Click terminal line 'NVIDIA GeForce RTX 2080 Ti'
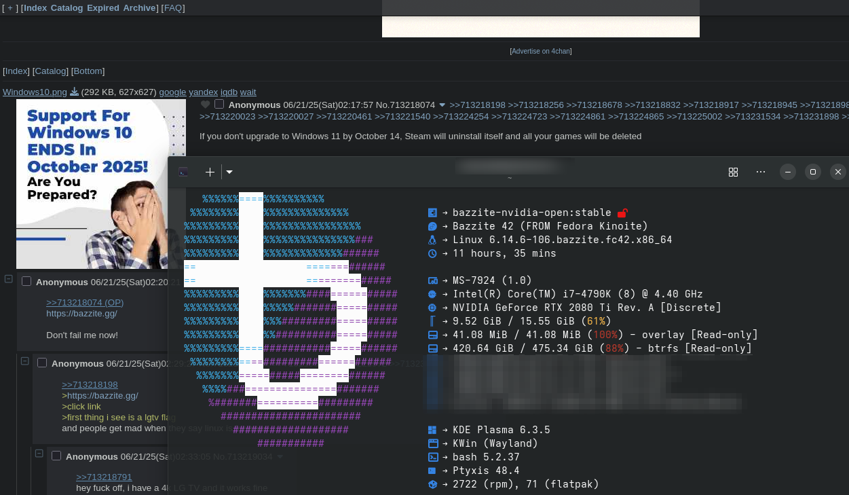The height and width of the screenshot is (495, 849). point(587,308)
